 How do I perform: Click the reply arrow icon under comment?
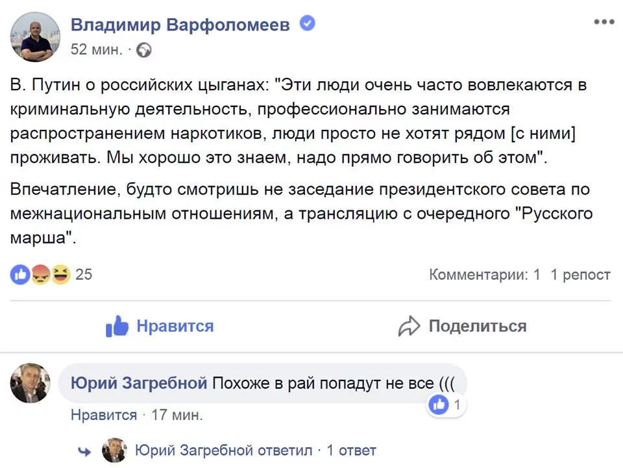[84, 451]
